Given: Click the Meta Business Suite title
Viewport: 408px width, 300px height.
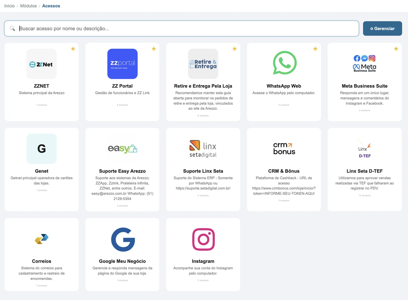Looking at the screenshot, I should coord(365,86).
